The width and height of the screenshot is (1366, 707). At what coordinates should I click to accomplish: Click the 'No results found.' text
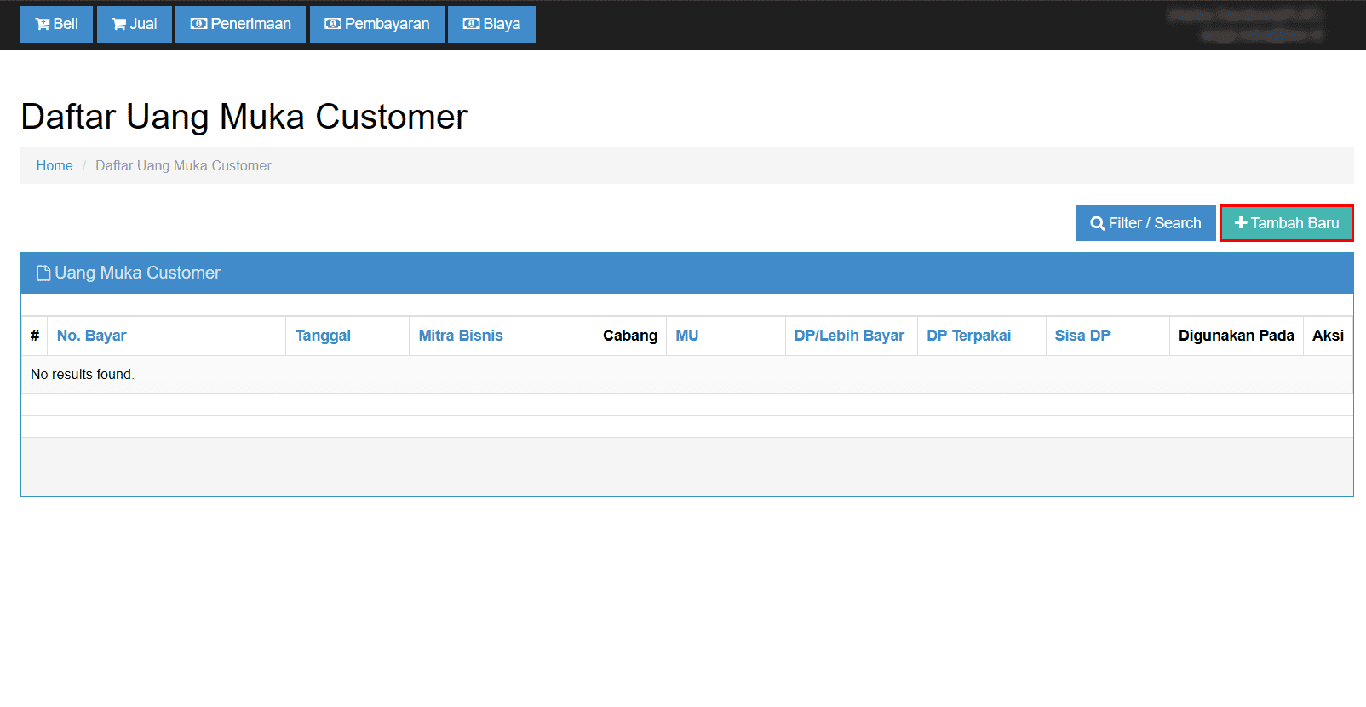point(83,374)
